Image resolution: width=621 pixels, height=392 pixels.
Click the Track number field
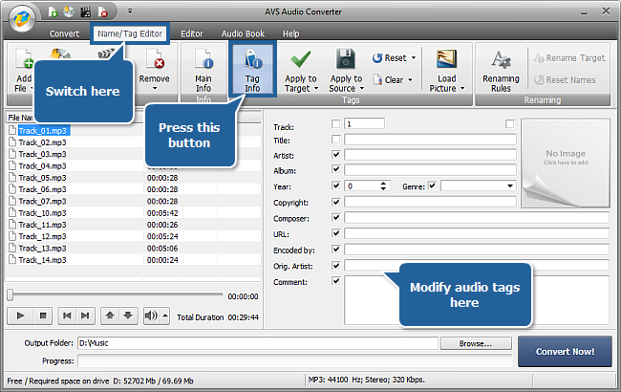pyautogui.click(x=364, y=123)
